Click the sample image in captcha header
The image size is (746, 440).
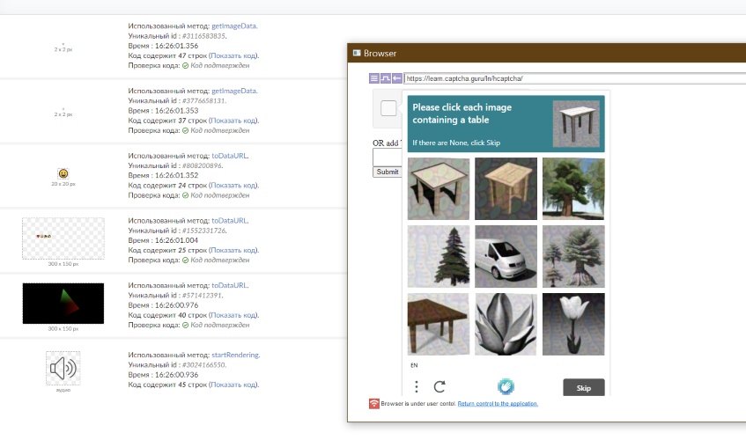(x=575, y=123)
